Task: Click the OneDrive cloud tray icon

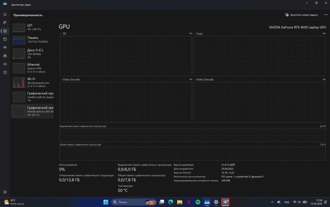Action: pos(279,202)
